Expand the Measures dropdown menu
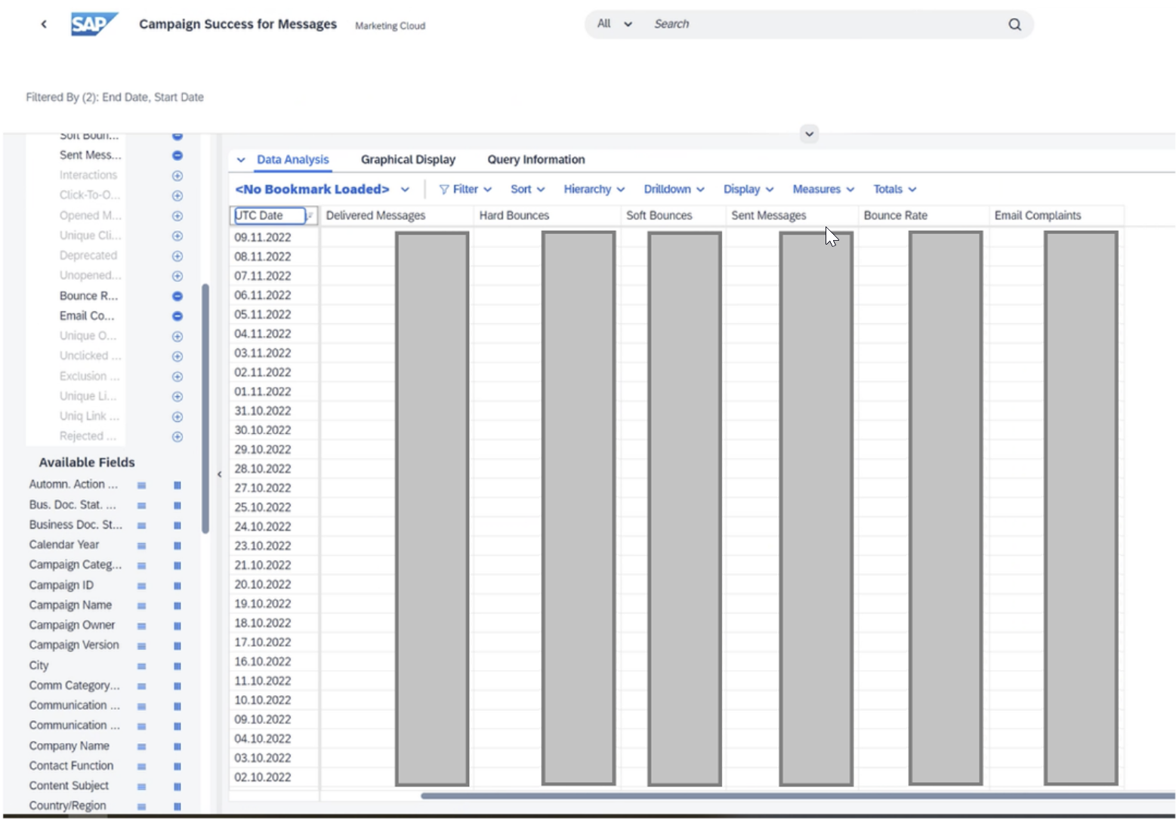The image size is (1176, 819). [x=823, y=189]
